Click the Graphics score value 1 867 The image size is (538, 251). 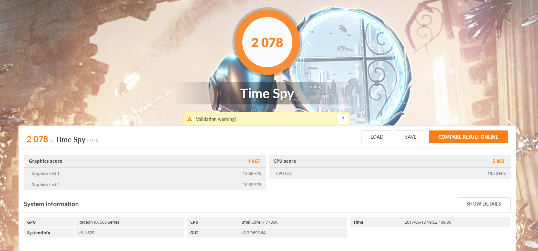click(254, 161)
